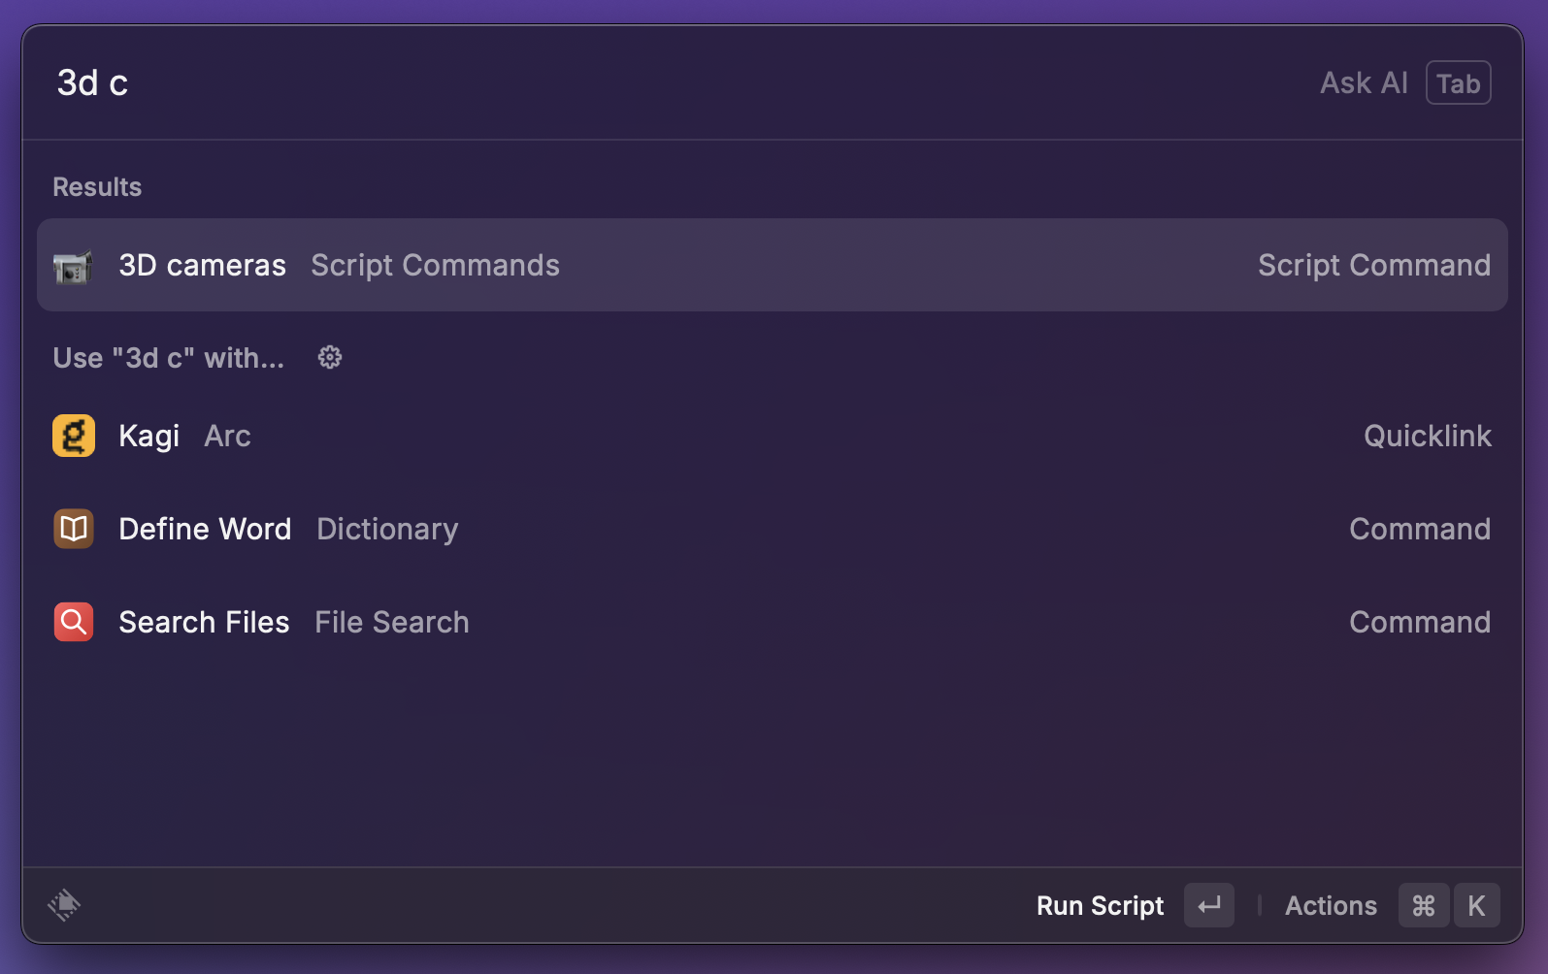Click the Tab key badge

pyautogui.click(x=1458, y=83)
